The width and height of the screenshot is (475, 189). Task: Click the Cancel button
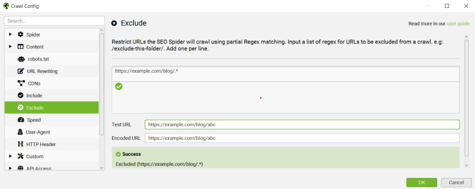point(456,183)
